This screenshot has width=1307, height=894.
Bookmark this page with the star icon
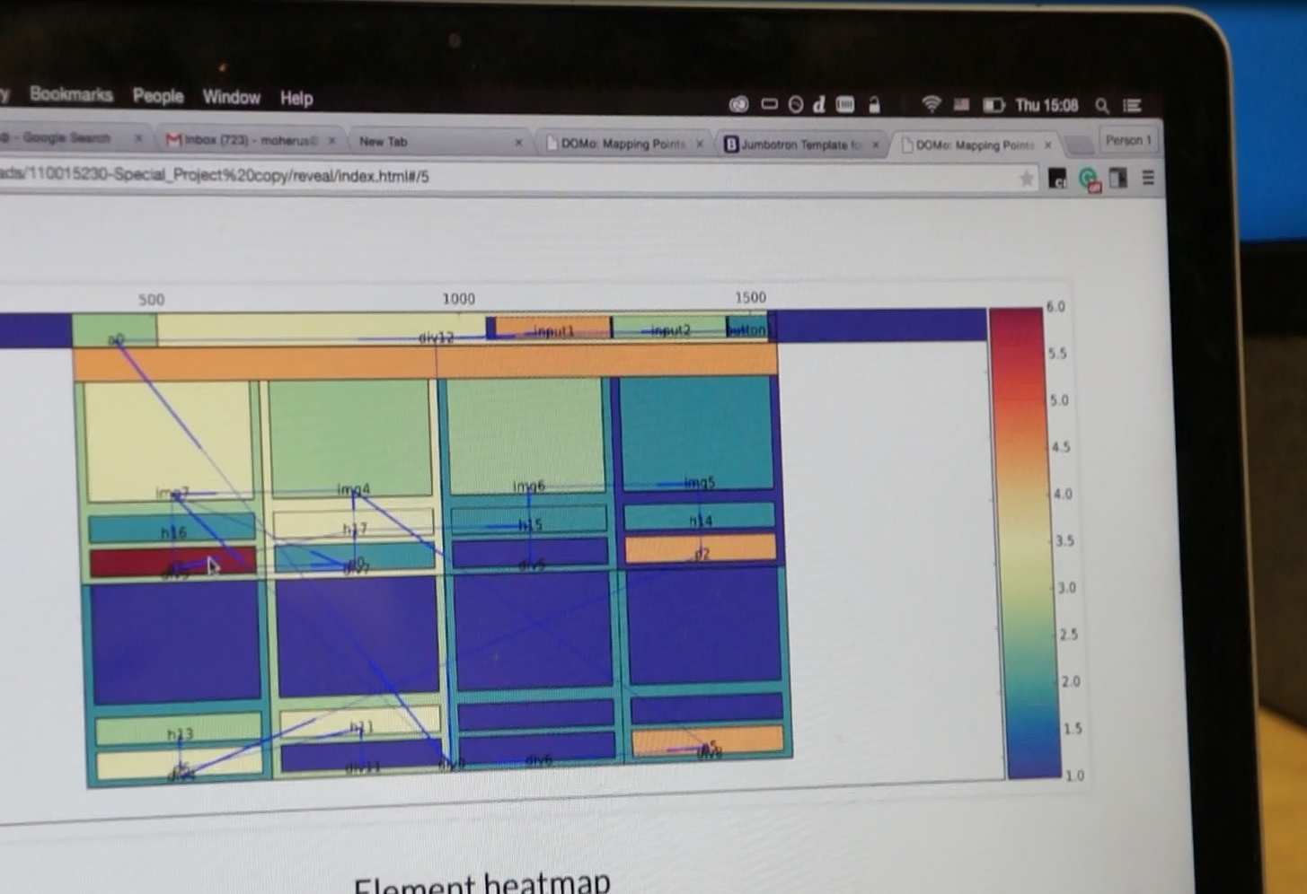click(1026, 179)
